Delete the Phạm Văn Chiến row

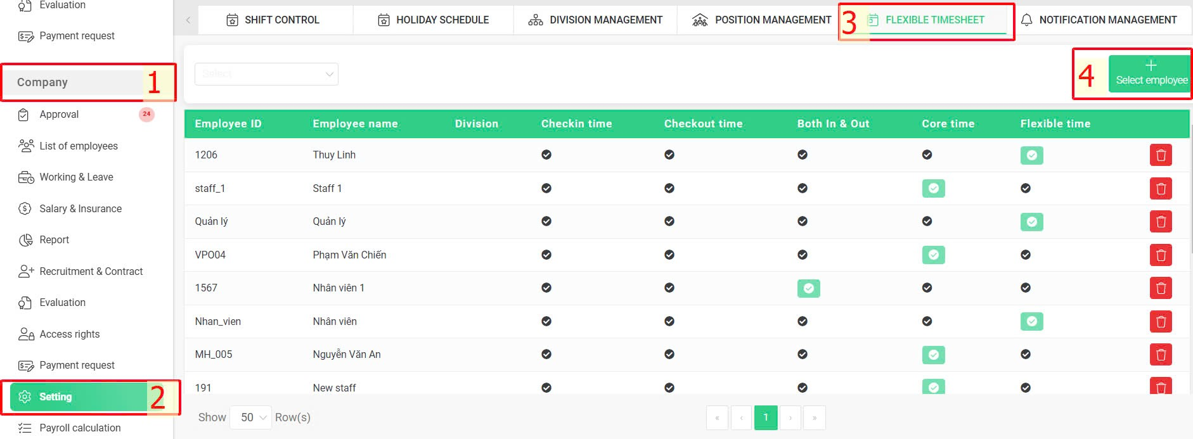[x=1161, y=255]
